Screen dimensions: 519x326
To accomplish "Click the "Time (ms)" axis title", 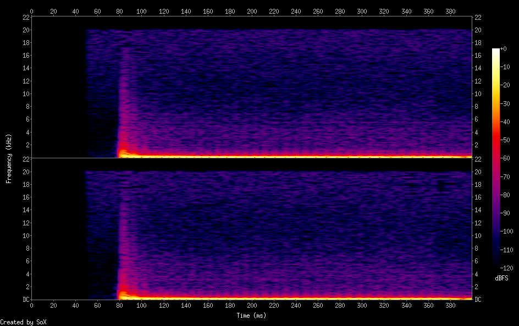I will pyautogui.click(x=251, y=316).
